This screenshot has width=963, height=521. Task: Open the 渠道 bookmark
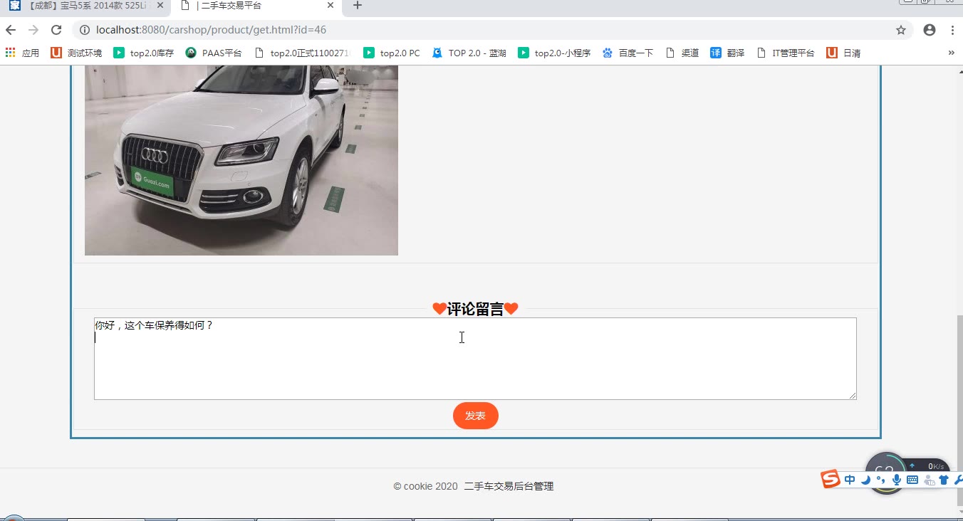coord(682,53)
